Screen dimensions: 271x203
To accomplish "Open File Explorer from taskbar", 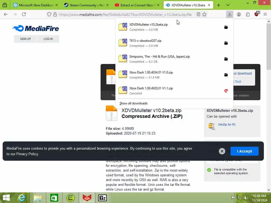I will click(38, 198).
